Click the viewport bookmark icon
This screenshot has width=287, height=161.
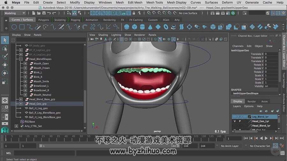coord(101,39)
